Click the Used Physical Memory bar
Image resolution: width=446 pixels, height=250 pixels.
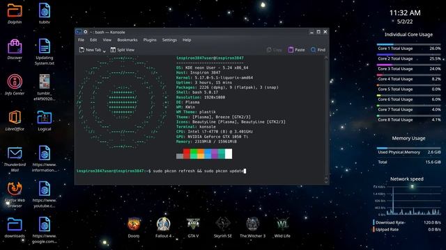[x=408, y=148]
